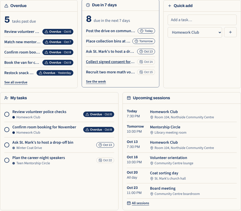241x211 pixels.
Task: Open Place collection bins task
Action: point(108,41)
